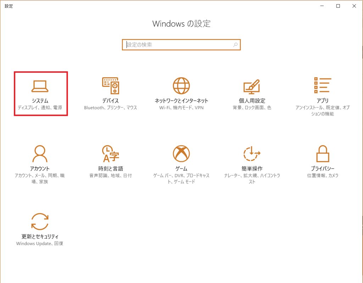Click the 設定 window title text
The height and width of the screenshot is (283, 363).
[x=9, y=6]
